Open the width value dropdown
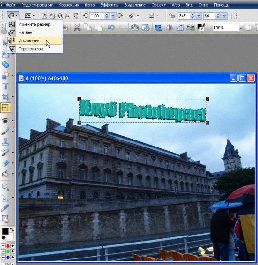This screenshot has width=258, height=265. tap(199, 16)
